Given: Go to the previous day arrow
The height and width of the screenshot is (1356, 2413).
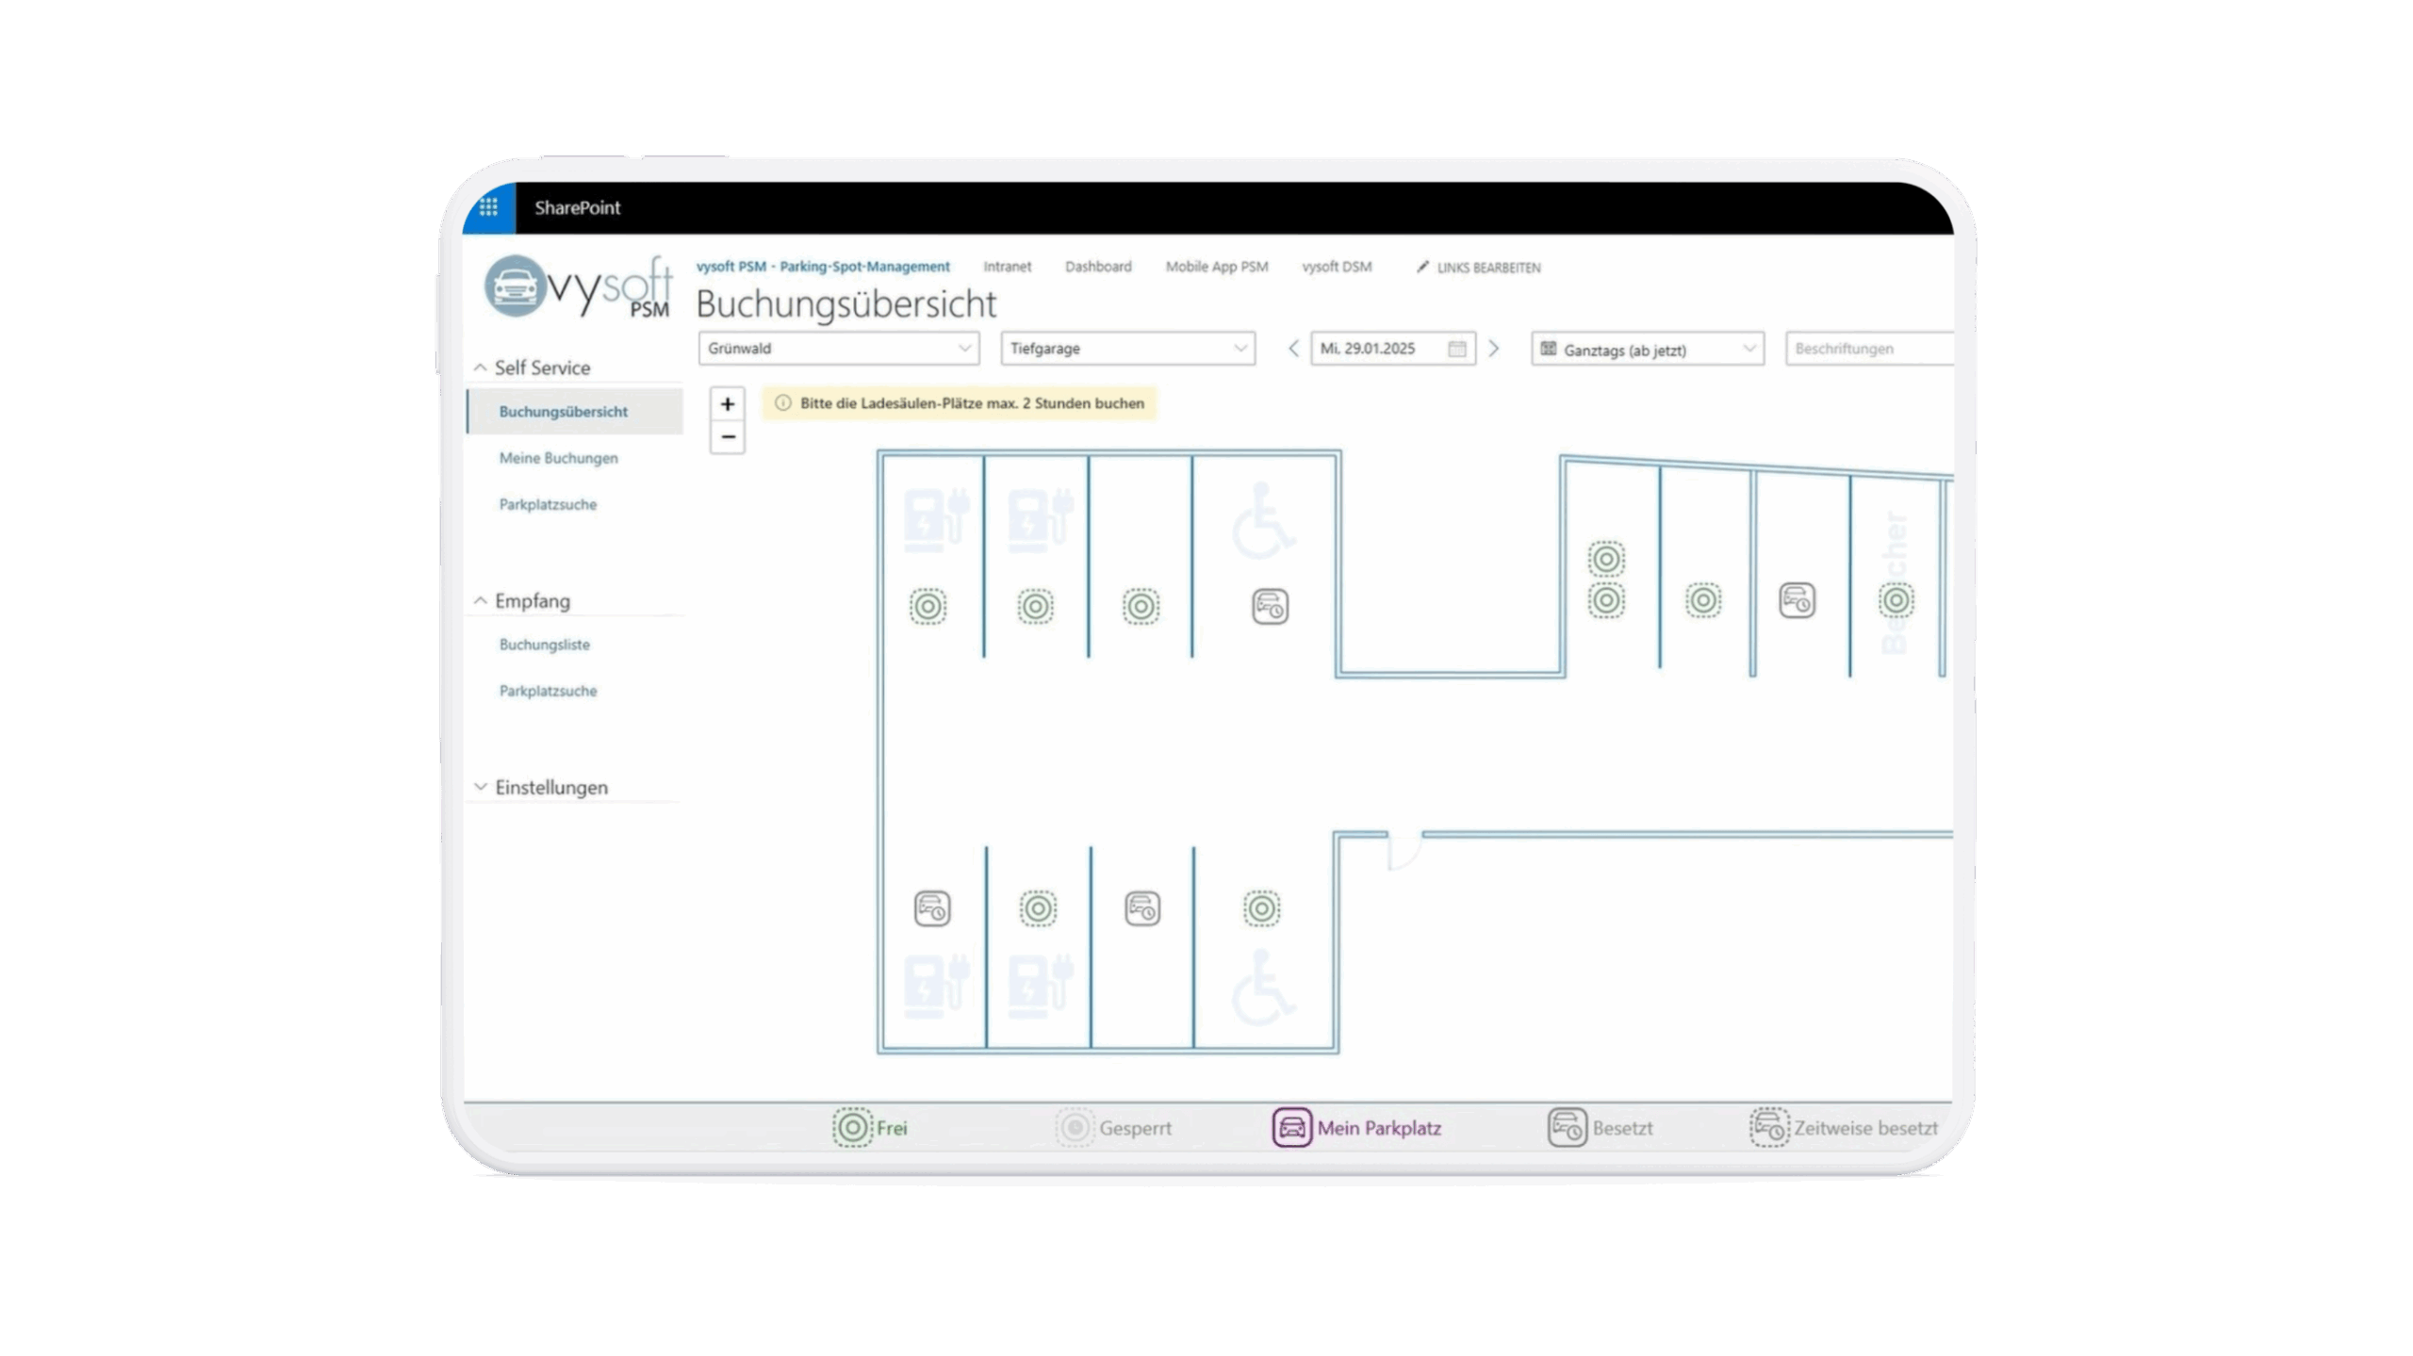Looking at the screenshot, I should click(1294, 349).
